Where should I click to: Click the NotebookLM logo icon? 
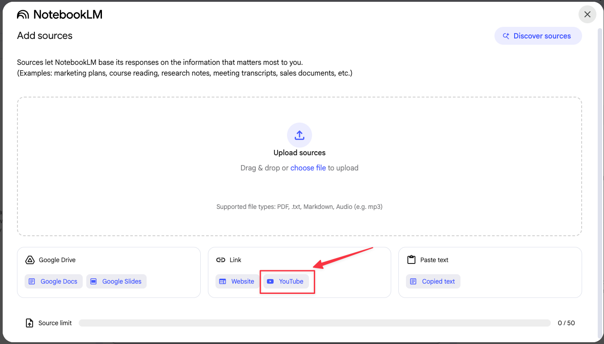point(23,15)
